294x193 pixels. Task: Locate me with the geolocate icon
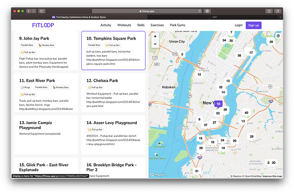click(x=278, y=36)
